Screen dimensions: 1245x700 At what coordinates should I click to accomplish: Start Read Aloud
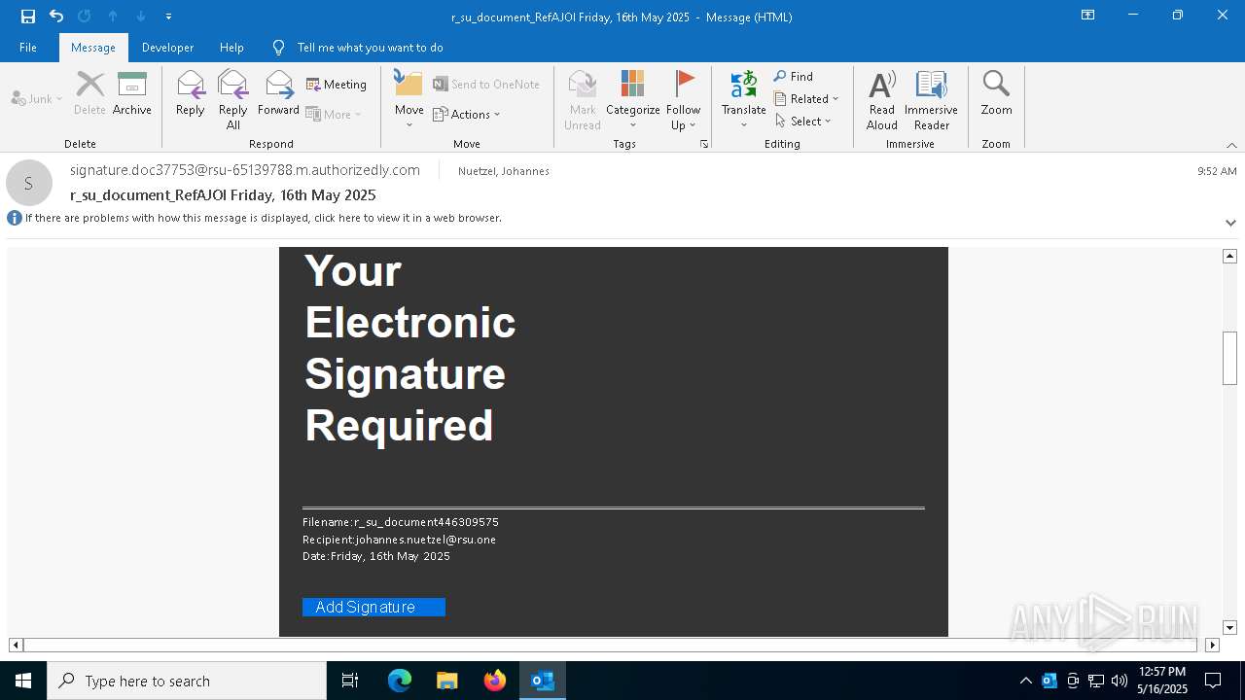coord(882,100)
